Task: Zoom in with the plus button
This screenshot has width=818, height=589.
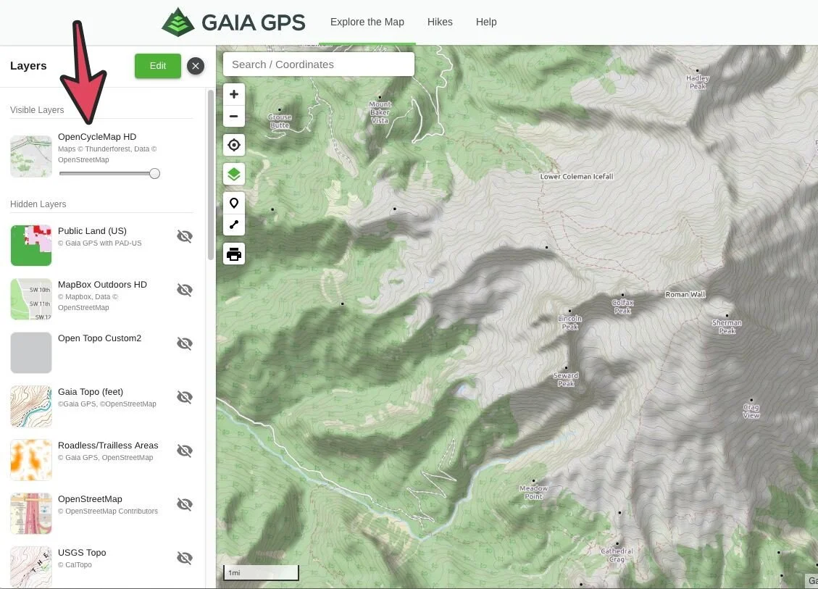Action: (234, 94)
